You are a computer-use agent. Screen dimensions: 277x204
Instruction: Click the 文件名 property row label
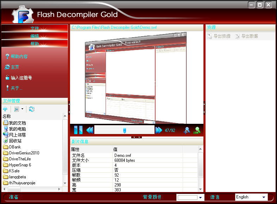point(78,155)
